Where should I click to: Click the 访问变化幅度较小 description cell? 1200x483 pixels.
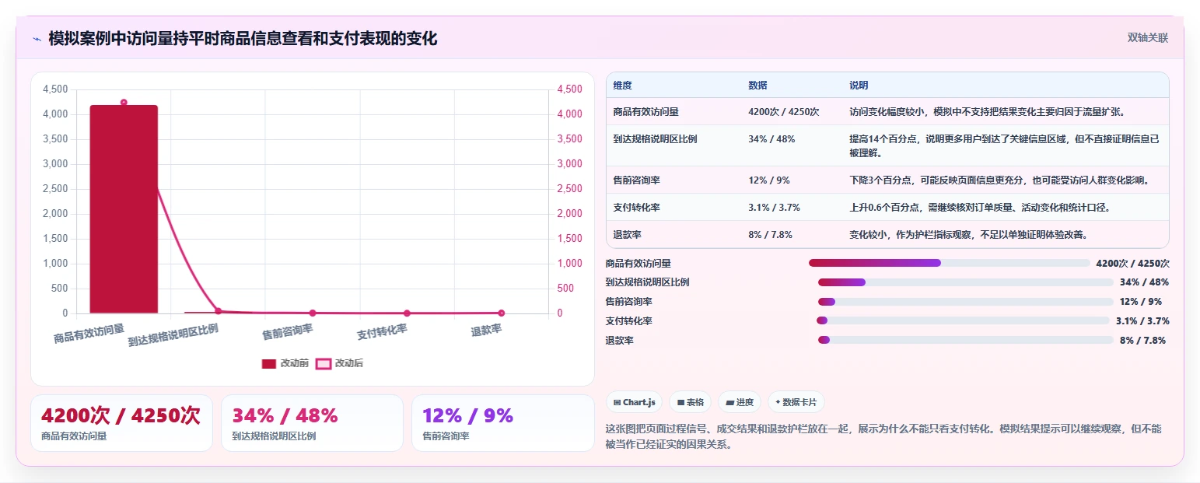click(x=987, y=111)
